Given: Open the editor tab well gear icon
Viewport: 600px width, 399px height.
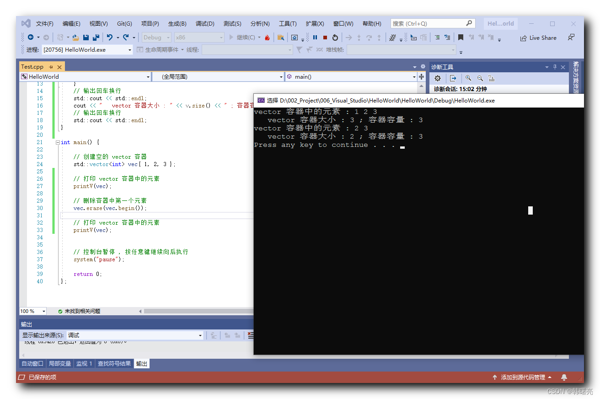Looking at the screenshot, I should tap(423, 67).
